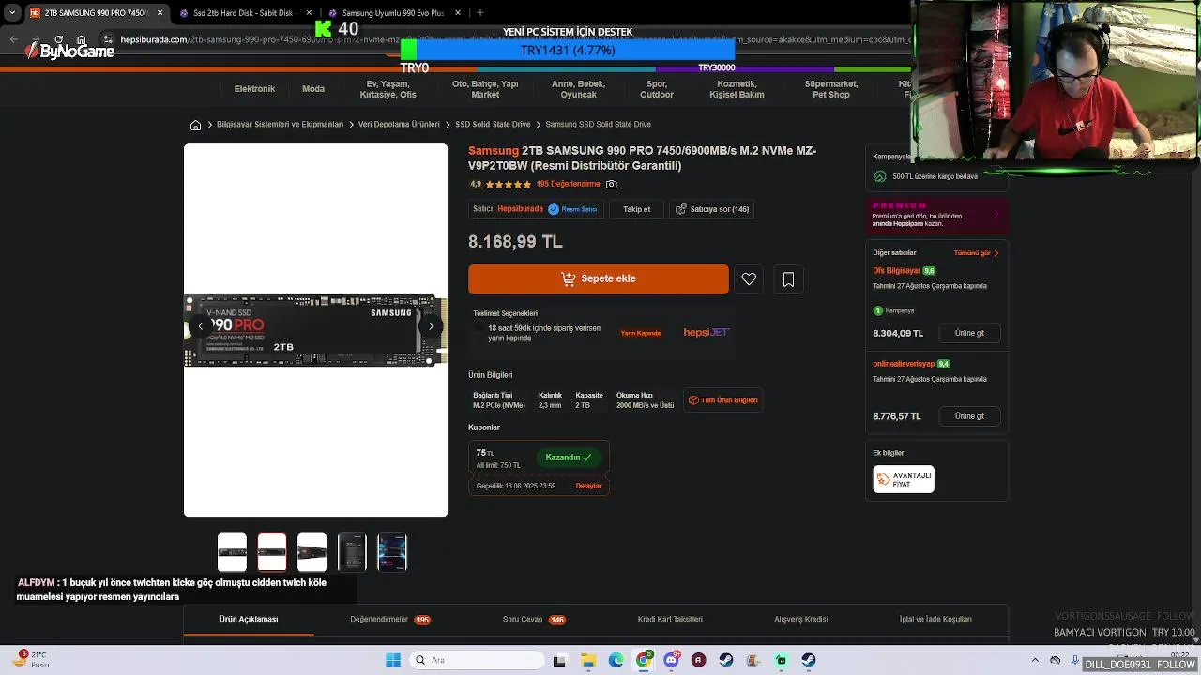Click 'Satıcıya sor (146)' button

point(712,209)
